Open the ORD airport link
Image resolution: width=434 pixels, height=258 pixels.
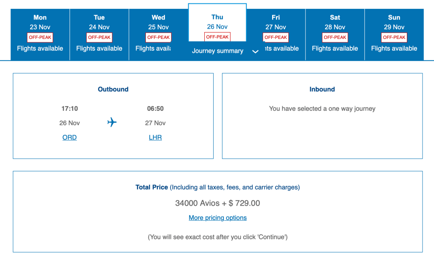point(70,137)
